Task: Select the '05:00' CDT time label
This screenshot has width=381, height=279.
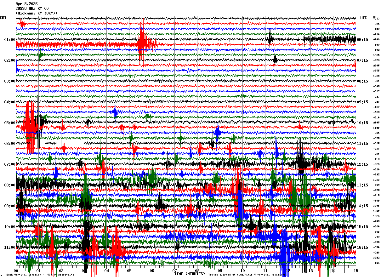Action: tap(10, 123)
